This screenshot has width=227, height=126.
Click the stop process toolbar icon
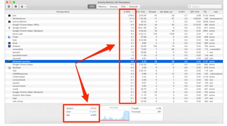[x=9, y=7]
